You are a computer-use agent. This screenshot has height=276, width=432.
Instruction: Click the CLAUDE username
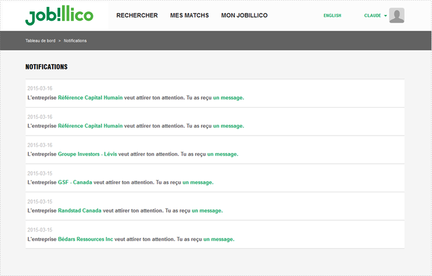[x=373, y=16]
